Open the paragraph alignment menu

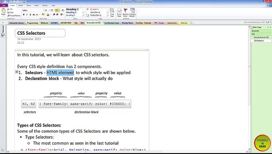(x=62, y=15)
